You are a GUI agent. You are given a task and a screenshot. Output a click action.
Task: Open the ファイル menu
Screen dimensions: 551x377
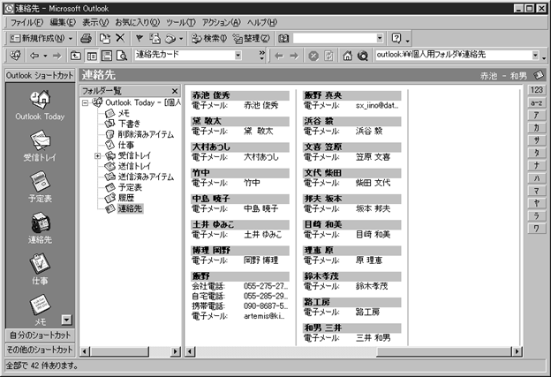tap(27, 21)
